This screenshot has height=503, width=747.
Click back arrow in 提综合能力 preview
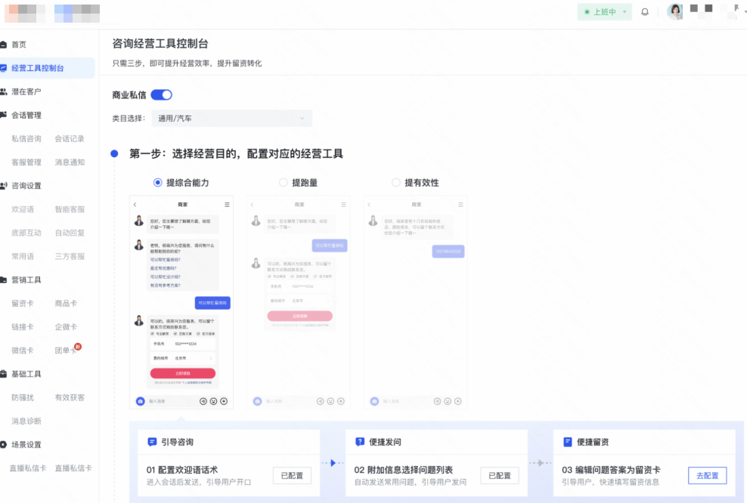coord(135,205)
